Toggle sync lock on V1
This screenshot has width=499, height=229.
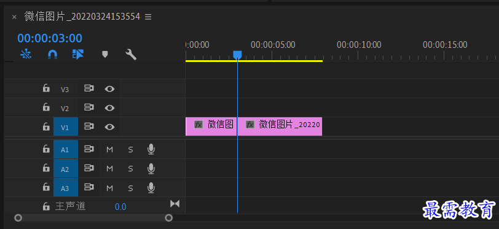coord(88,126)
